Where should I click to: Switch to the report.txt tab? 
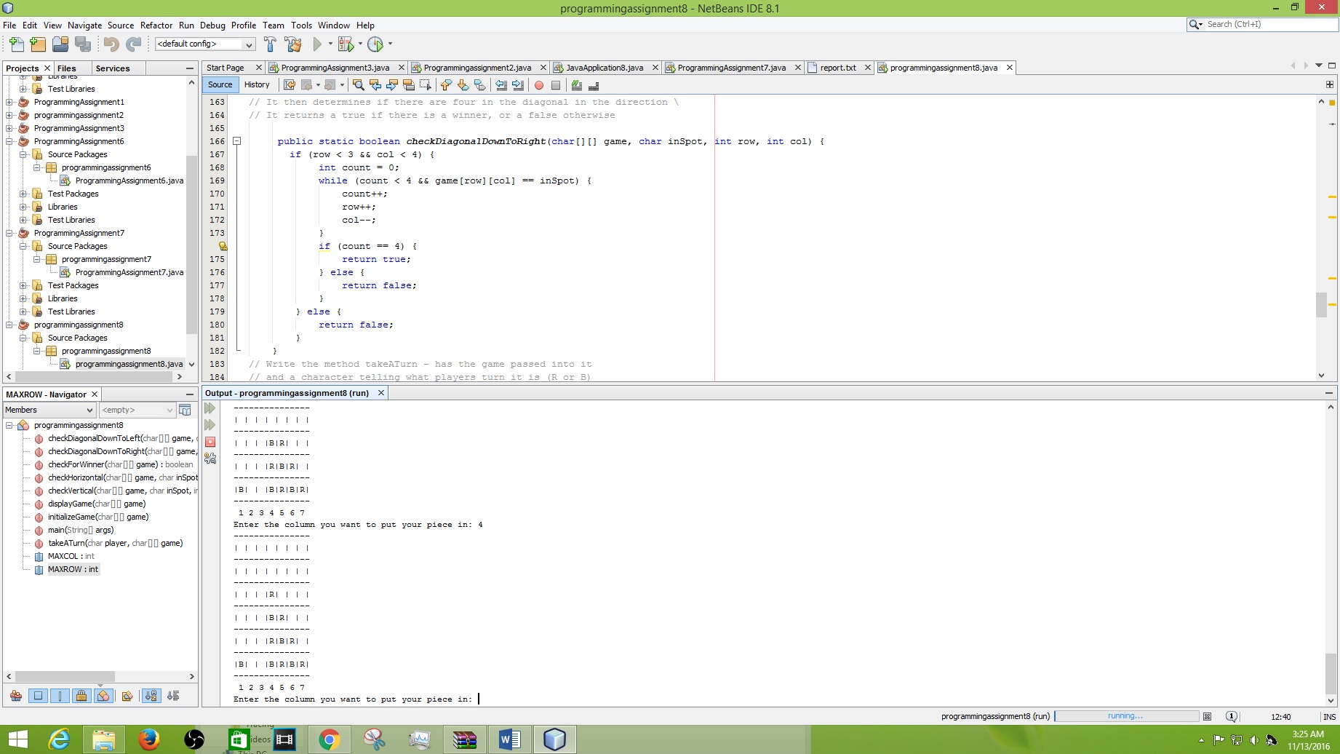pos(838,68)
